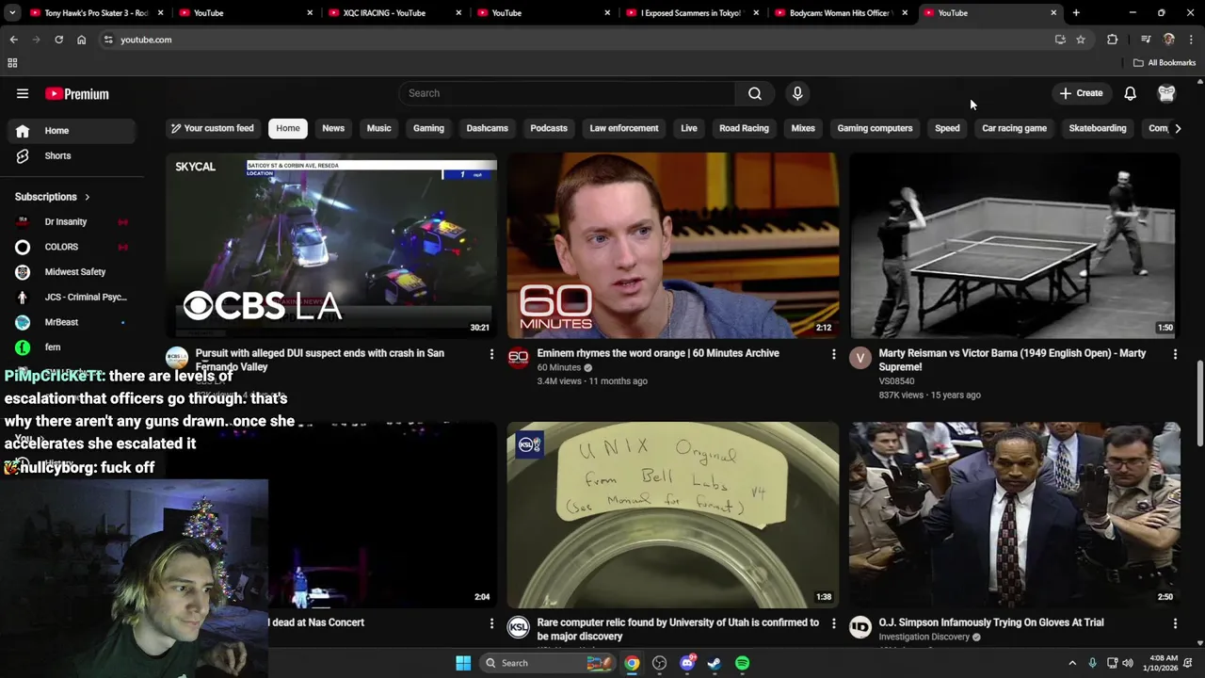
Task: Open the YouTube hamburger guide menu
Action: [23, 93]
